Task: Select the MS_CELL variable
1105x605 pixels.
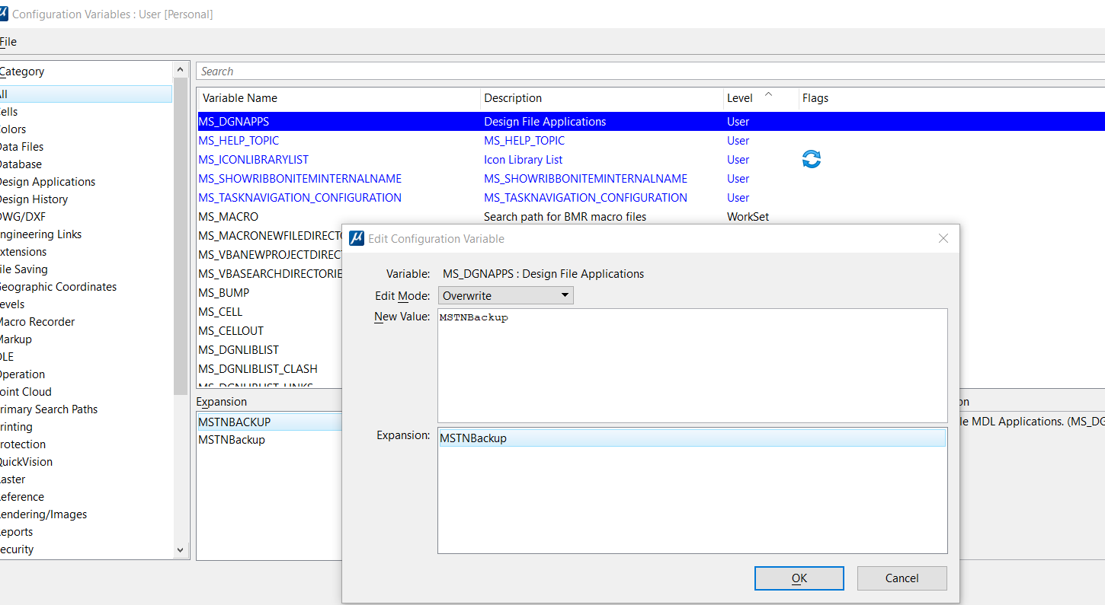Action: [220, 312]
